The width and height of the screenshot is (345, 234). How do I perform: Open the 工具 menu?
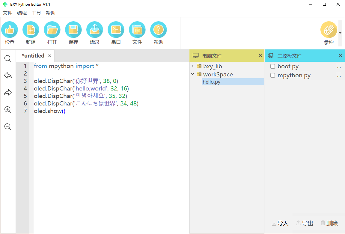(x=36, y=13)
